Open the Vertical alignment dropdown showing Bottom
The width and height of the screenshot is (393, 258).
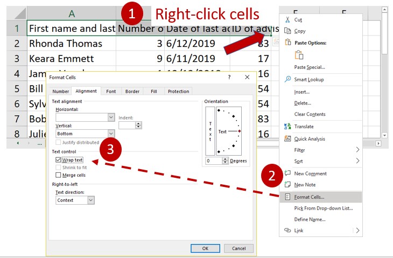click(x=111, y=134)
